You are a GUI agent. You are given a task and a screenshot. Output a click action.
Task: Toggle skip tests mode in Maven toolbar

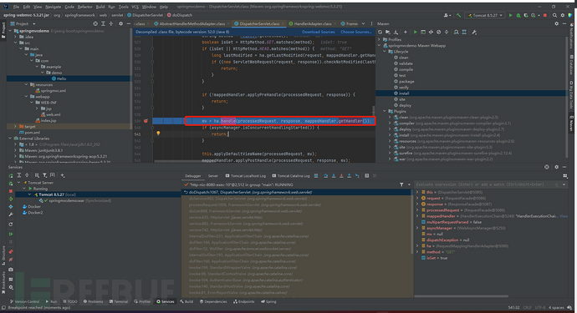tap(438, 33)
